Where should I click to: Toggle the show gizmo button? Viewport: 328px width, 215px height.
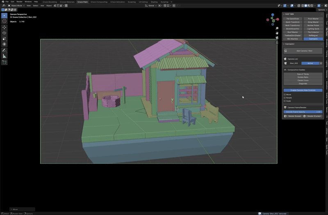coord(285,6)
